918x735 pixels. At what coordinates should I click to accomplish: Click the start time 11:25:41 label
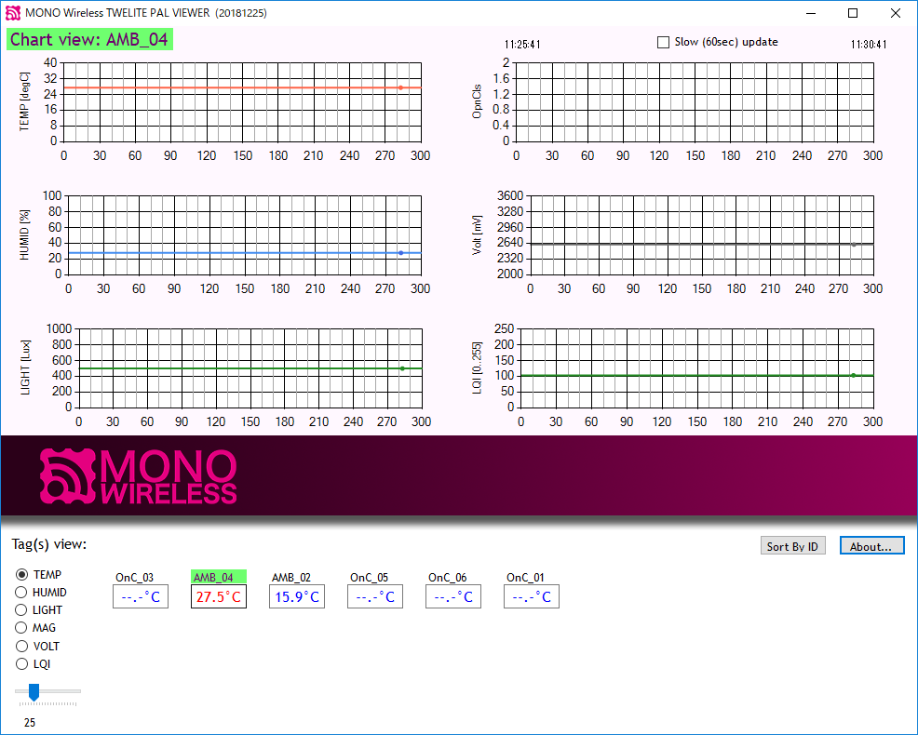pos(522,45)
